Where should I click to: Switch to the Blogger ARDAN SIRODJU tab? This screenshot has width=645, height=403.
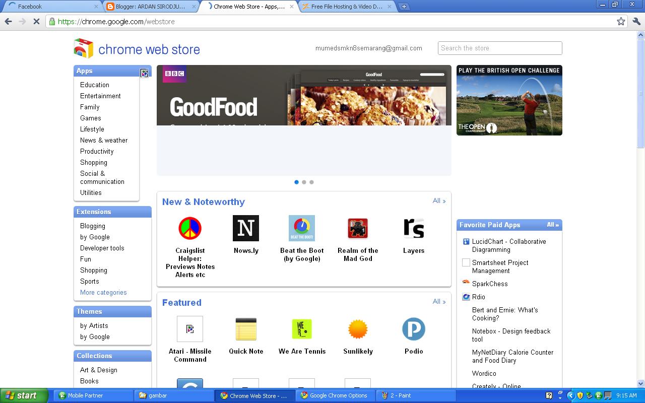tap(150, 7)
